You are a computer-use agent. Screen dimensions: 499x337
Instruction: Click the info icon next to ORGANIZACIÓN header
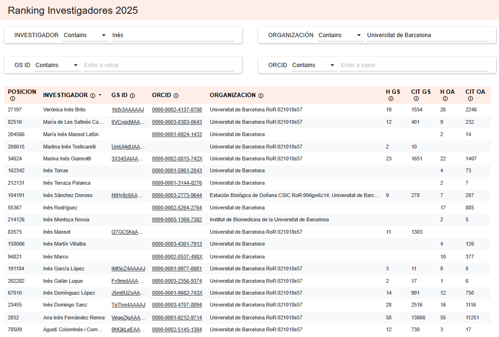(261, 95)
